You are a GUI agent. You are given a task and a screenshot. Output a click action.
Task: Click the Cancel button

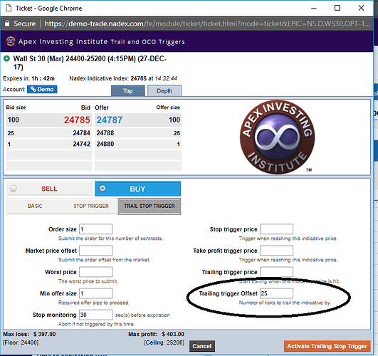[202, 346]
